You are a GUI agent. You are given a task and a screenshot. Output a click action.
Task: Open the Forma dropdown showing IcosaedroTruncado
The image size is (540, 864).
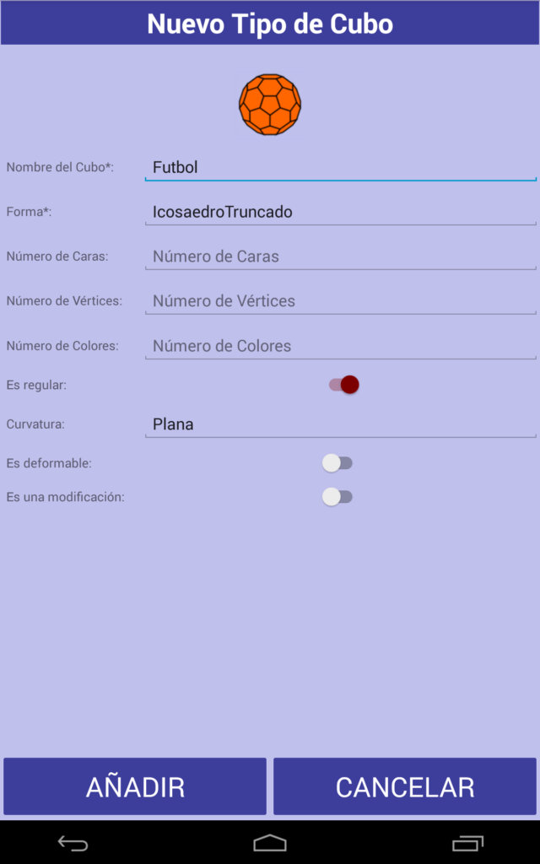point(340,212)
